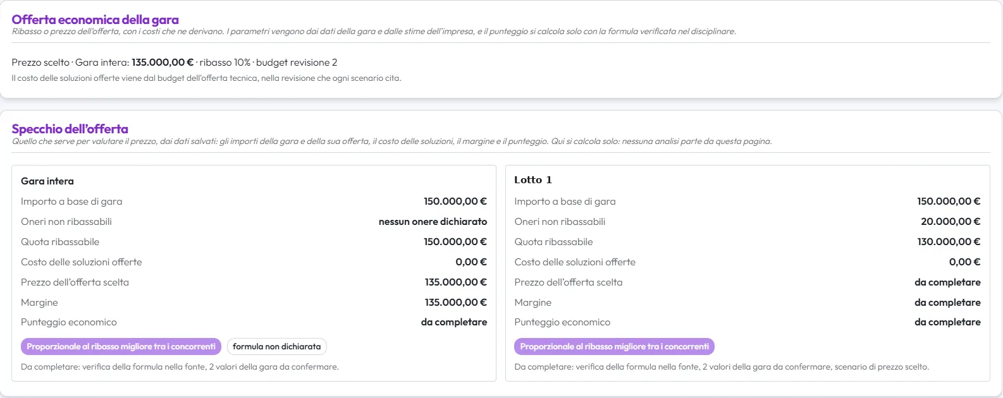Viewport: 1003px width, 398px height.
Task: Click Lotto 1 Costo delle soluzioni offerte label
Action: pyautogui.click(x=575, y=262)
